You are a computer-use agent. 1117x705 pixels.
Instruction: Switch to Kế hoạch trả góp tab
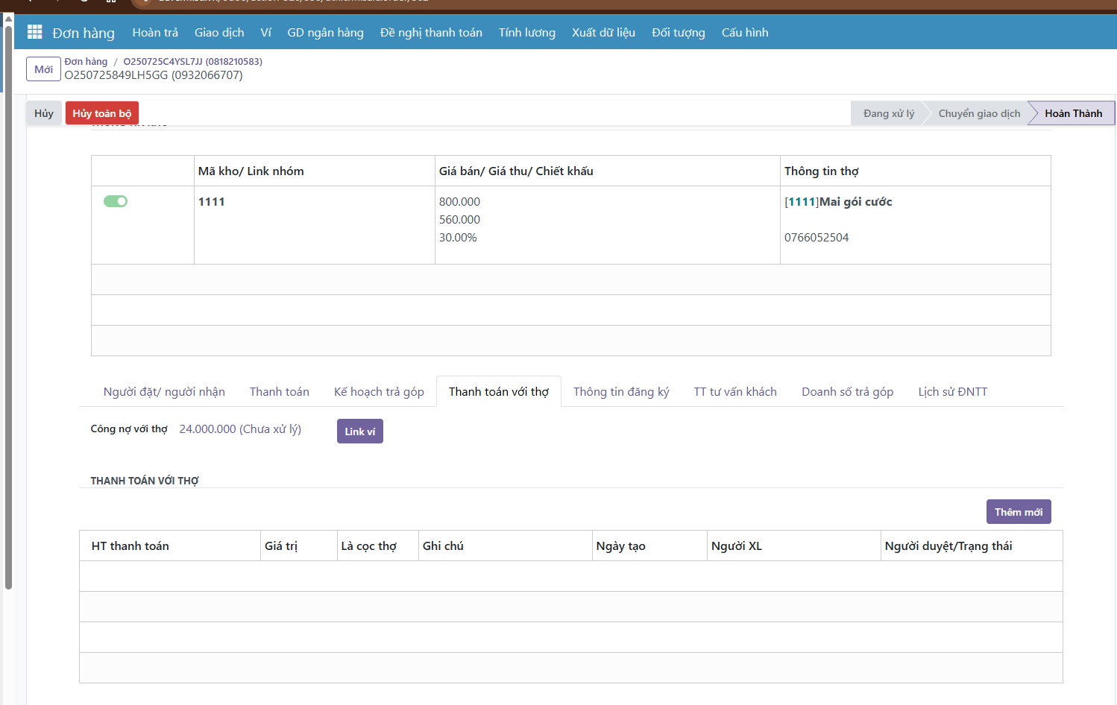click(379, 392)
